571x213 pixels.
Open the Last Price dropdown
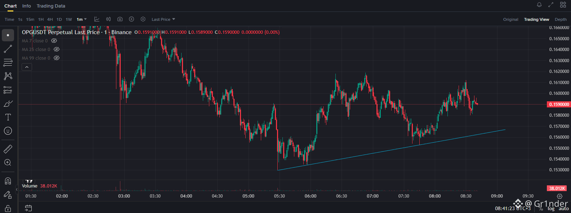click(x=163, y=19)
